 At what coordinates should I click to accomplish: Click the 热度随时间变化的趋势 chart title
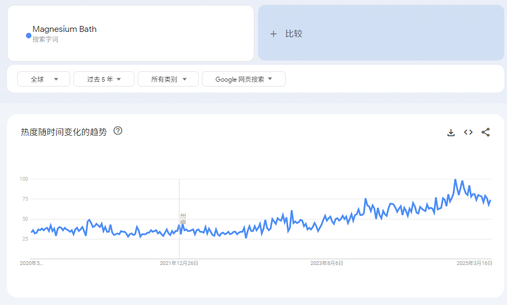[x=64, y=132]
